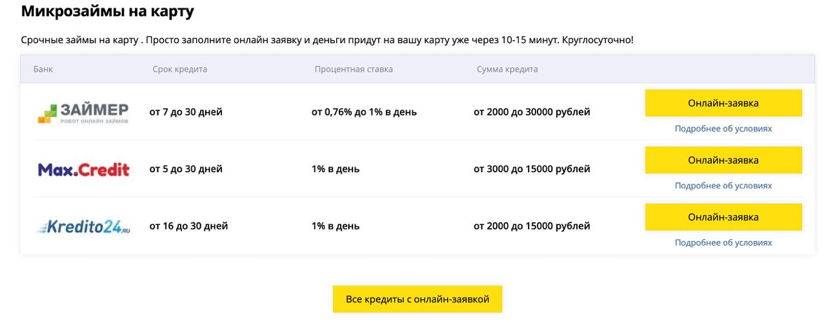The width and height of the screenshot is (826, 332).
Task: Click the Процентная ставка column header
Action: pos(354,69)
